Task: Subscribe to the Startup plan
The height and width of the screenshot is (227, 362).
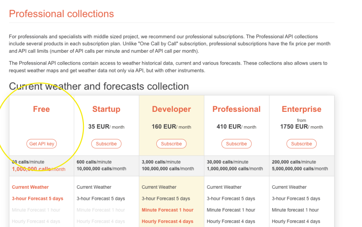Action: 106,144
